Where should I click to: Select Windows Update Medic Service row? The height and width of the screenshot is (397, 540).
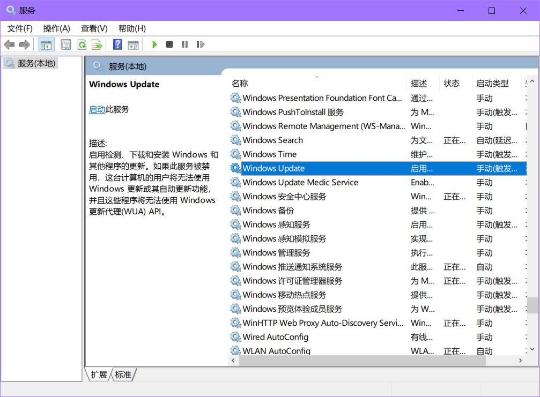(x=378, y=182)
